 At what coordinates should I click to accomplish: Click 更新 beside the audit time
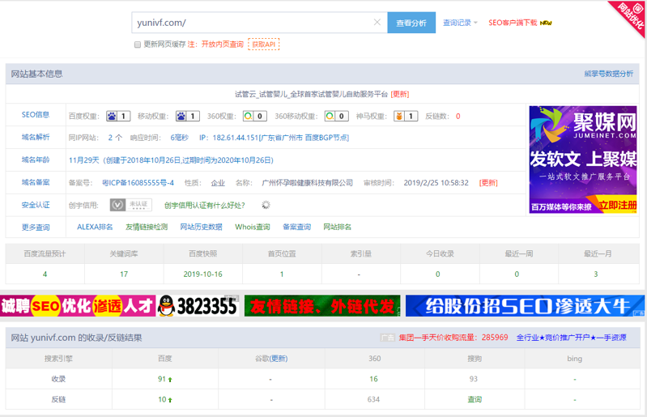point(488,183)
